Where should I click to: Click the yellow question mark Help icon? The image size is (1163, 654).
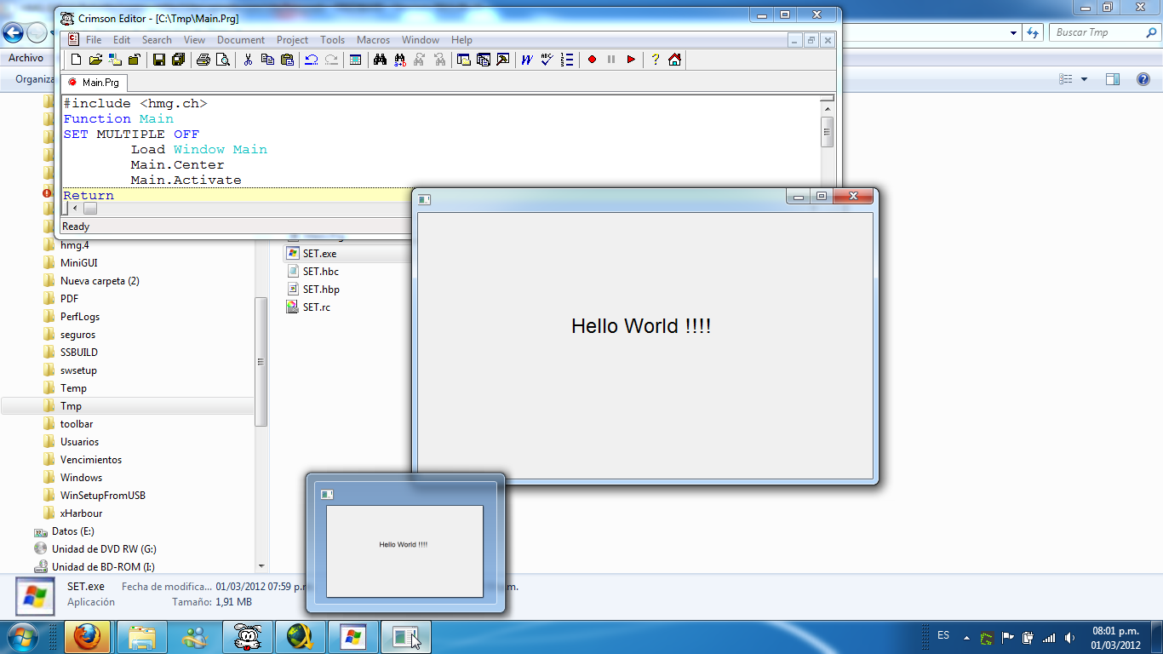click(x=655, y=60)
